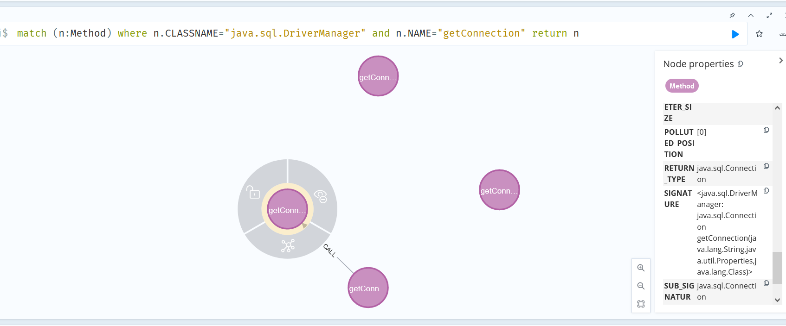Click the Method label badge
This screenshot has height=326, width=786.
click(x=682, y=86)
